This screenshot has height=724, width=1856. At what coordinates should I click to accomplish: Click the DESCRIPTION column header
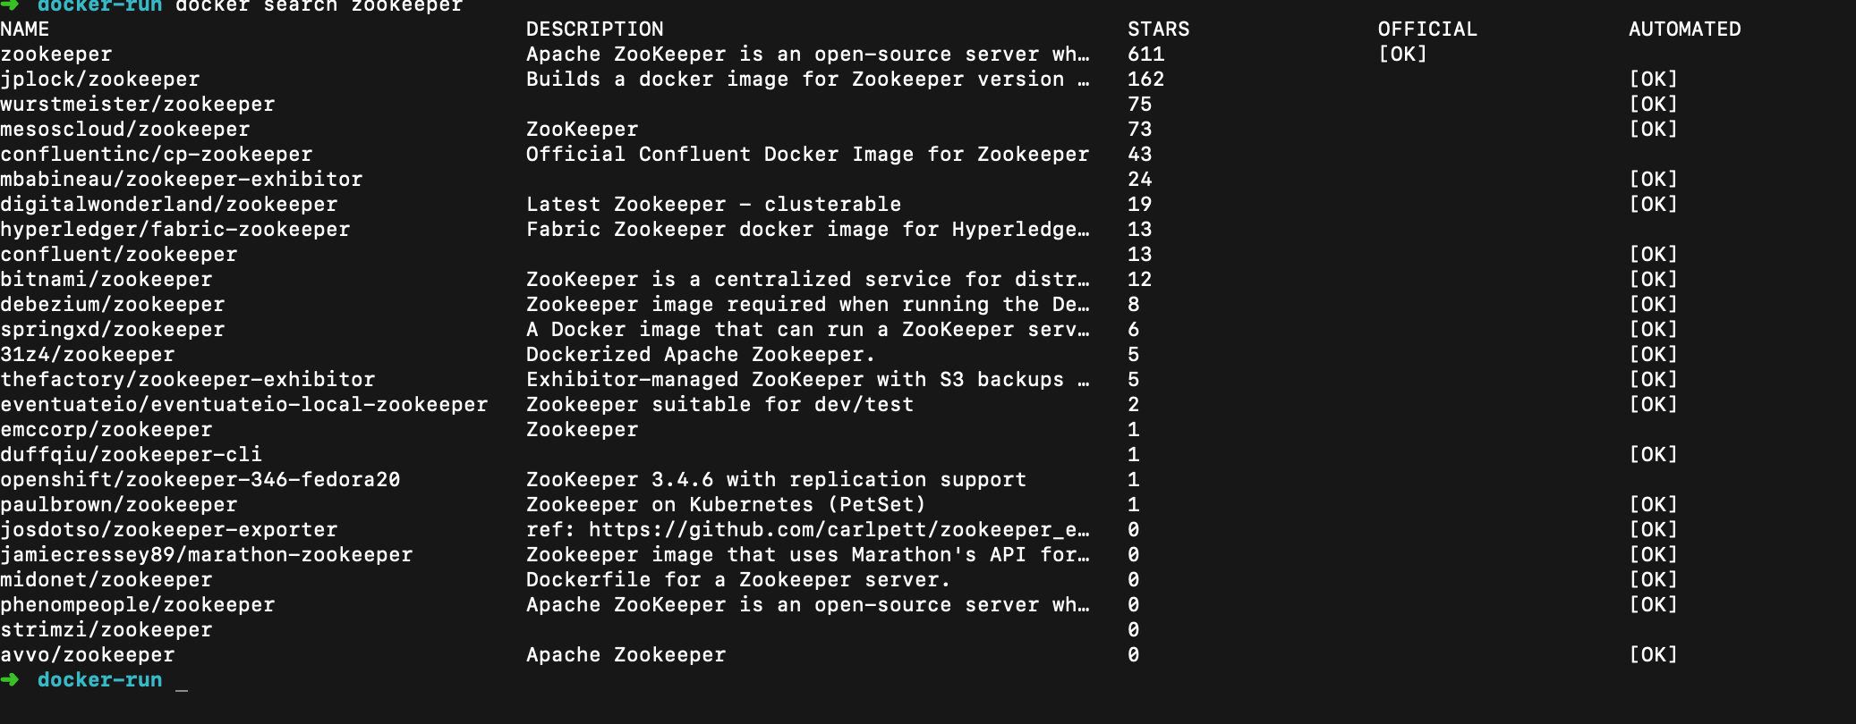pos(594,29)
